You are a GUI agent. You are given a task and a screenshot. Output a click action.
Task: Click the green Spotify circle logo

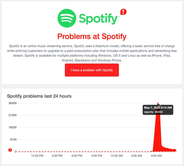click(67, 18)
